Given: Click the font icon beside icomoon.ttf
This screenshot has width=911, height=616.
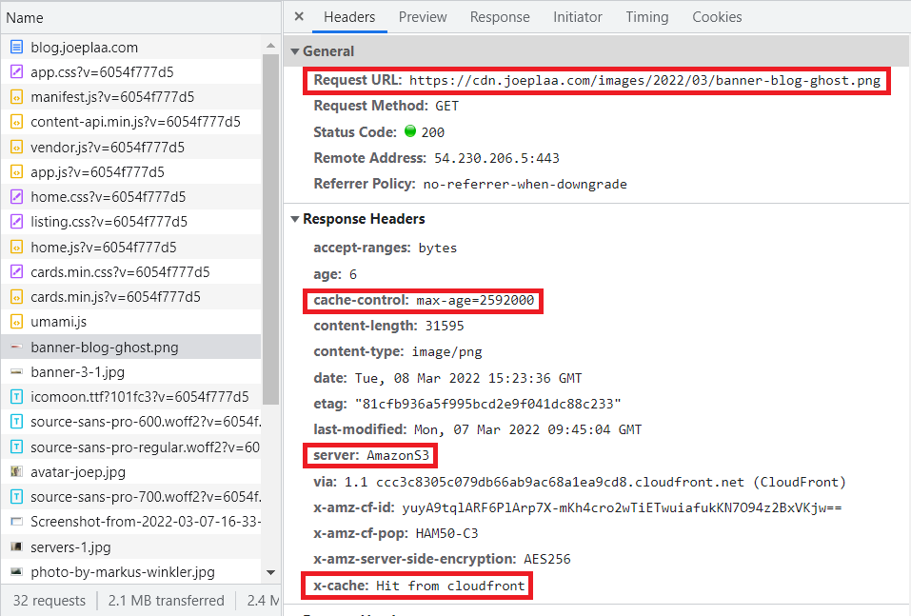Looking at the screenshot, I should tap(17, 397).
